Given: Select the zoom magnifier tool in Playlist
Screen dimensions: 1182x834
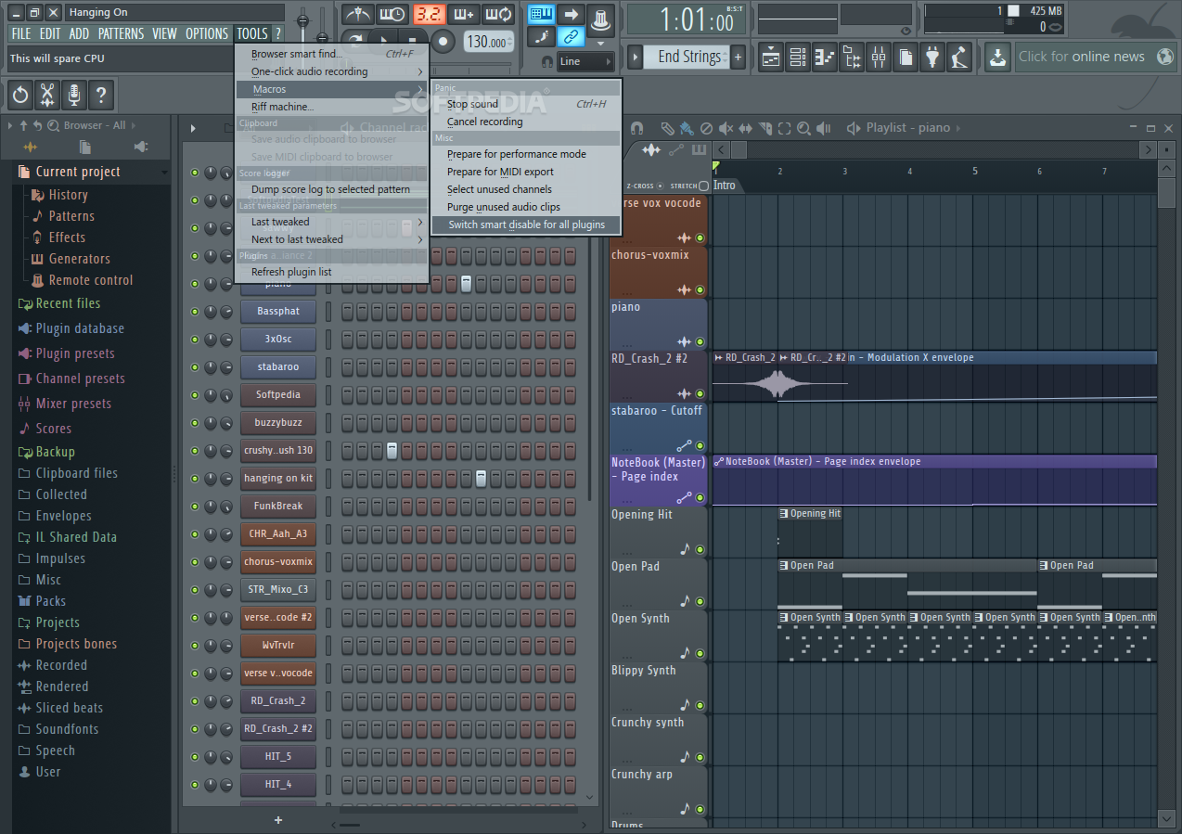Looking at the screenshot, I should [803, 128].
